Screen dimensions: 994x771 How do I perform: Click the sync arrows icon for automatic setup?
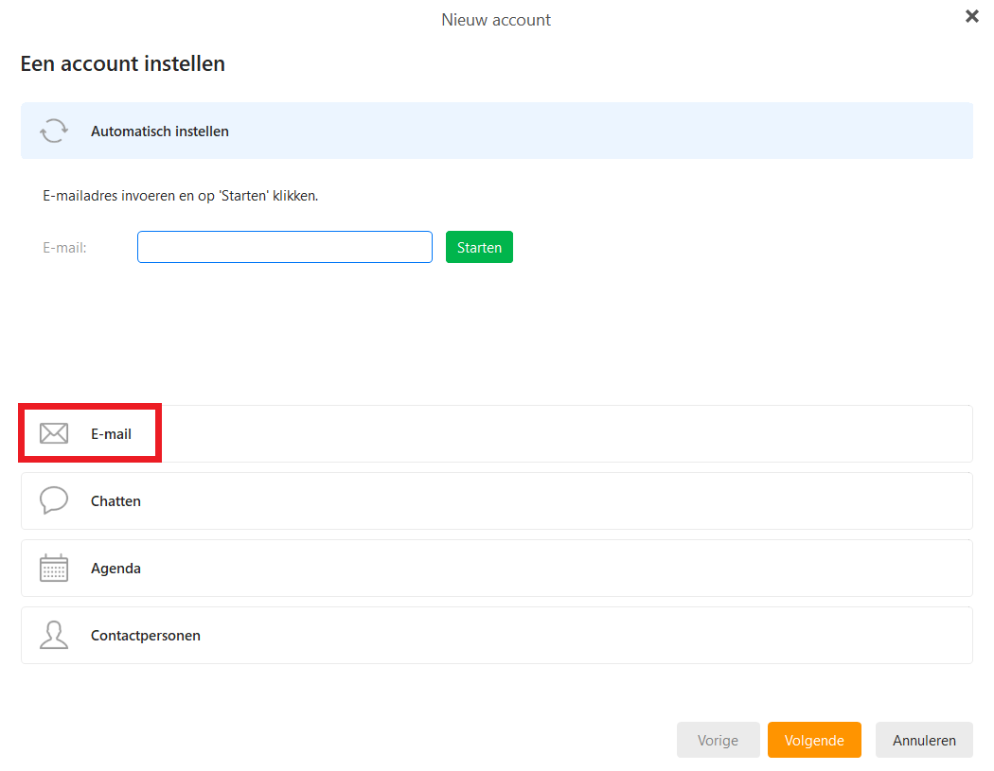(x=54, y=131)
